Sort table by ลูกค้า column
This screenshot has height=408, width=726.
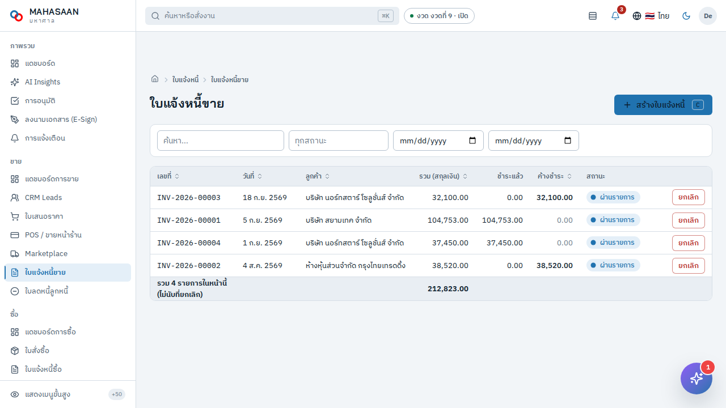[318, 176]
